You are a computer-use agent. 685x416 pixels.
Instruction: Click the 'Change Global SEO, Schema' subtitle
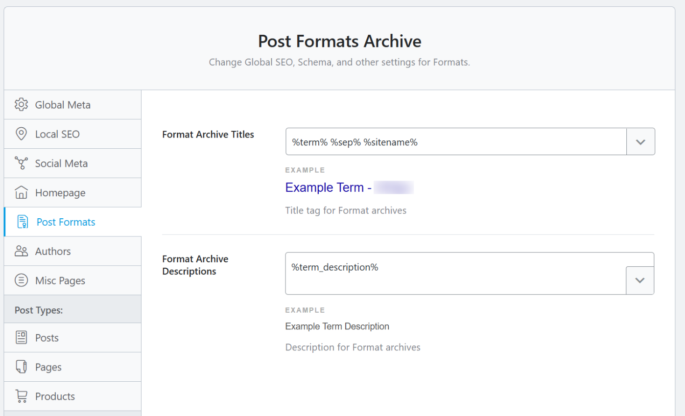pos(339,63)
